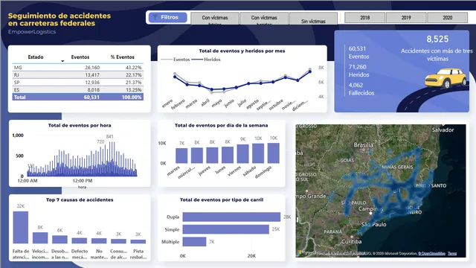This screenshot has height=268, width=476.
Task: Click the Total row in table
Action: (77, 98)
